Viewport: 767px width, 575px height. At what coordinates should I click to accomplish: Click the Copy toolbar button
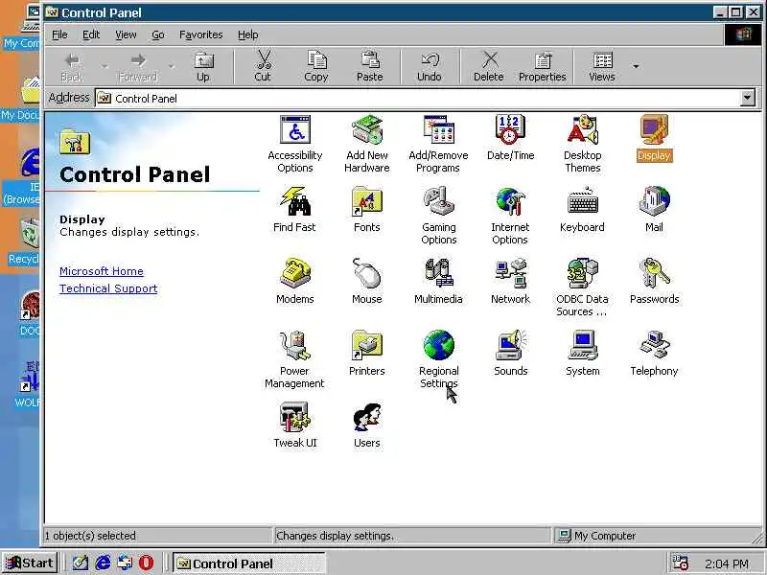pos(316,67)
